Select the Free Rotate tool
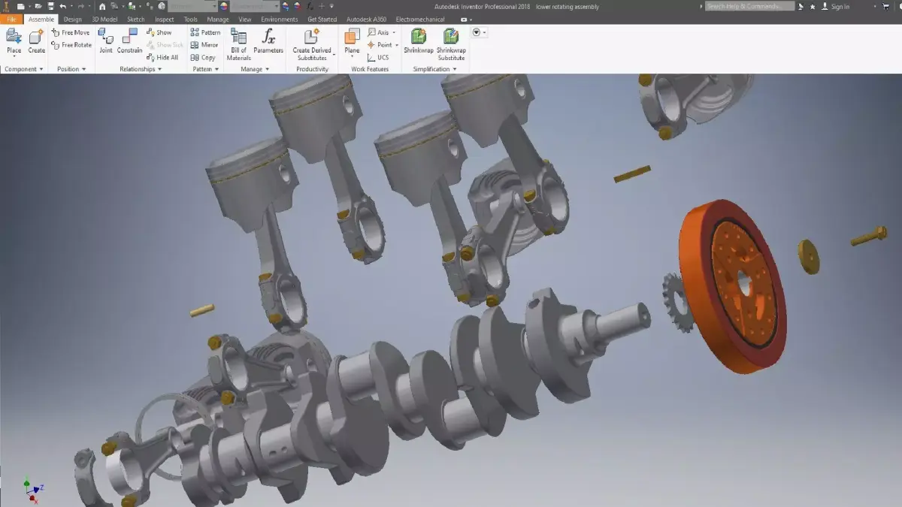 pyautogui.click(x=71, y=45)
